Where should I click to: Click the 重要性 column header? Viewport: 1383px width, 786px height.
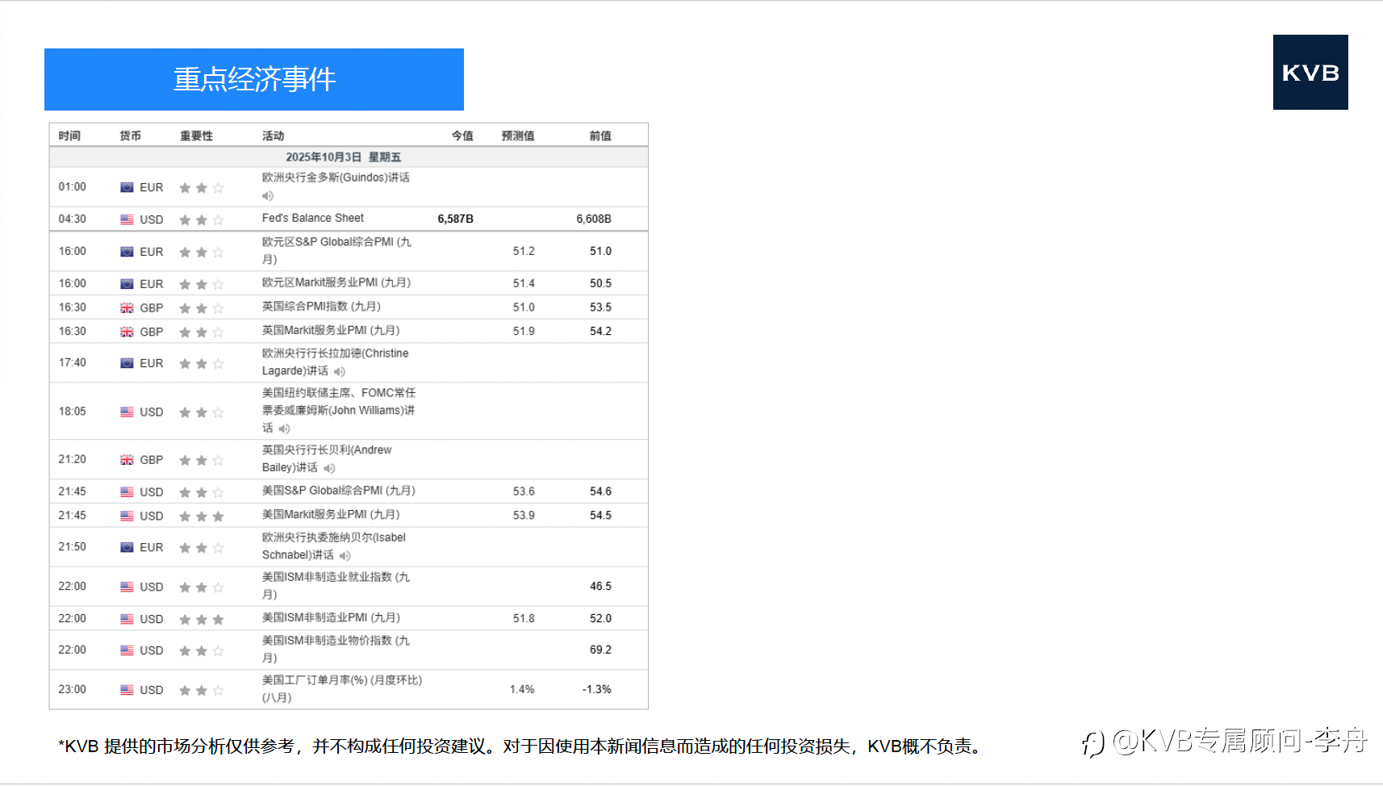(196, 136)
